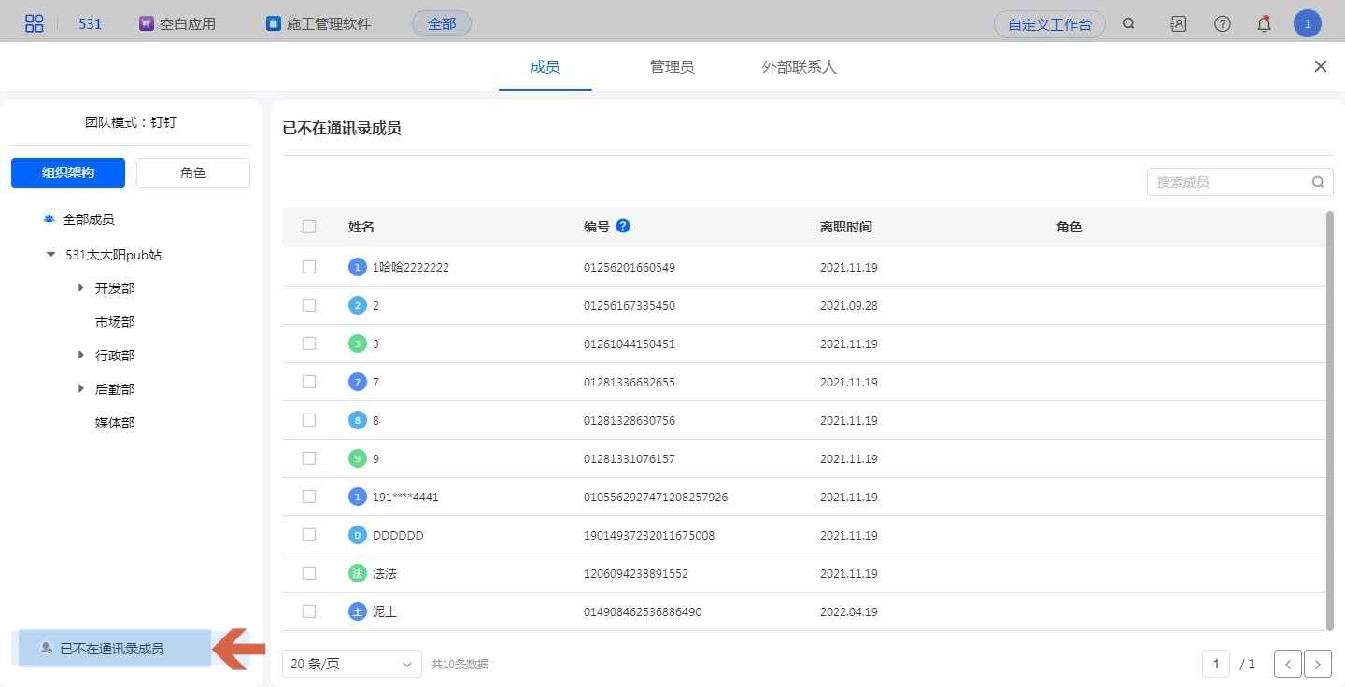This screenshot has width=1345, height=687.
Task: Check the box for member DDDDDD
Action: click(309, 535)
